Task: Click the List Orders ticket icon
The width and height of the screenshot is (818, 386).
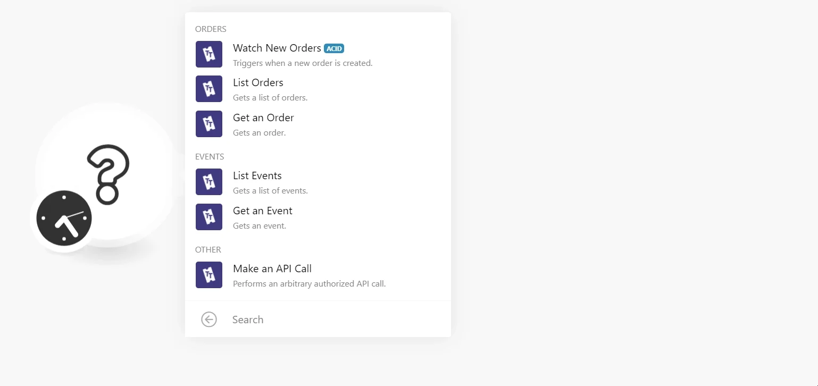Action: pyautogui.click(x=209, y=89)
